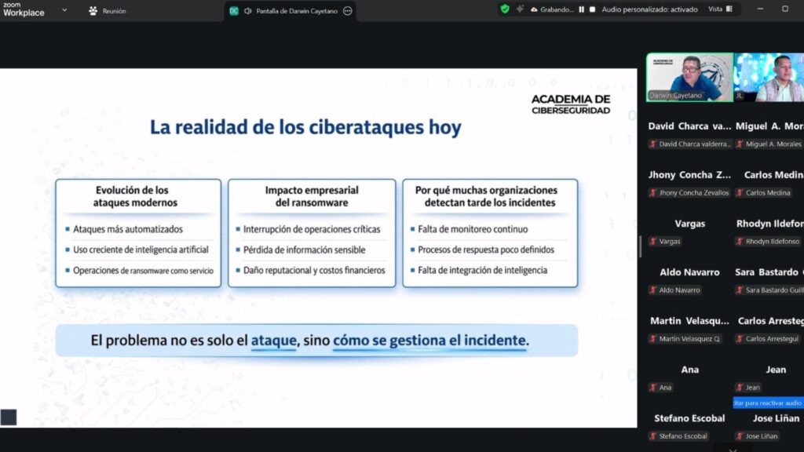This screenshot has width=804, height=452.
Task: Click the muted mic icon next to Stefano Escobal
Action: [x=653, y=437]
